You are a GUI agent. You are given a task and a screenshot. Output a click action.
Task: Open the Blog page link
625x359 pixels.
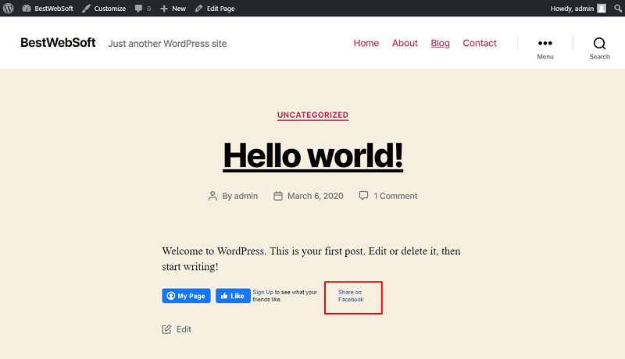[x=440, y=43]
